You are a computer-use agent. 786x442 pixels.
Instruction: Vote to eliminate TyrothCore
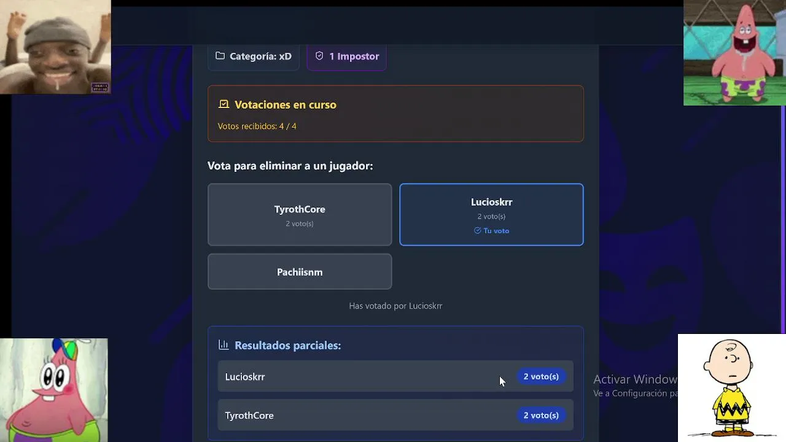click(x=300, y=215)
